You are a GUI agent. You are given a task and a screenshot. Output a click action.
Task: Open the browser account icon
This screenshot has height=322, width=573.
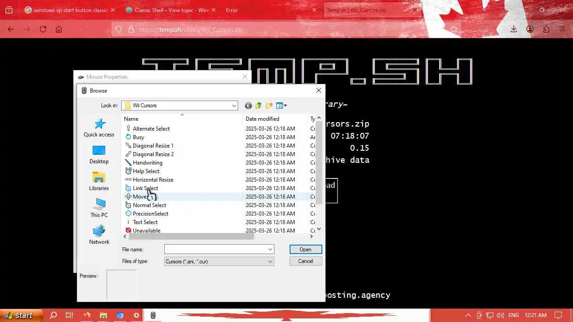click(530, 29)
